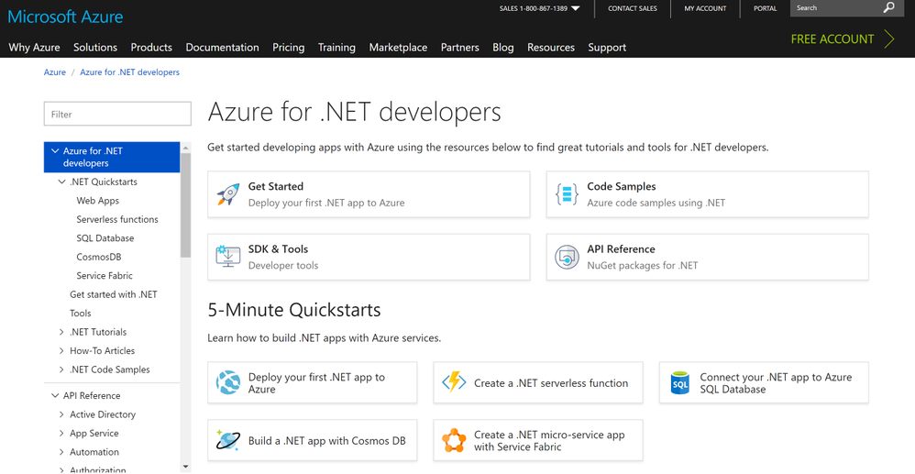Select Get started with .NET in sidebar
915x474 pixels.
[113, 294]
